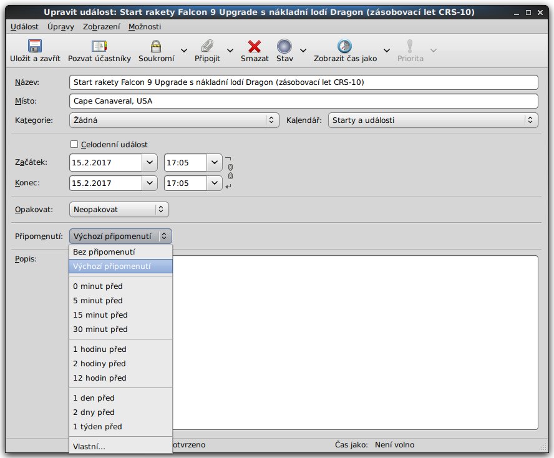The image size is (554, 458).
Task: Open the Opakovat dropdown Neopakovat
Action: pos(119,210)
